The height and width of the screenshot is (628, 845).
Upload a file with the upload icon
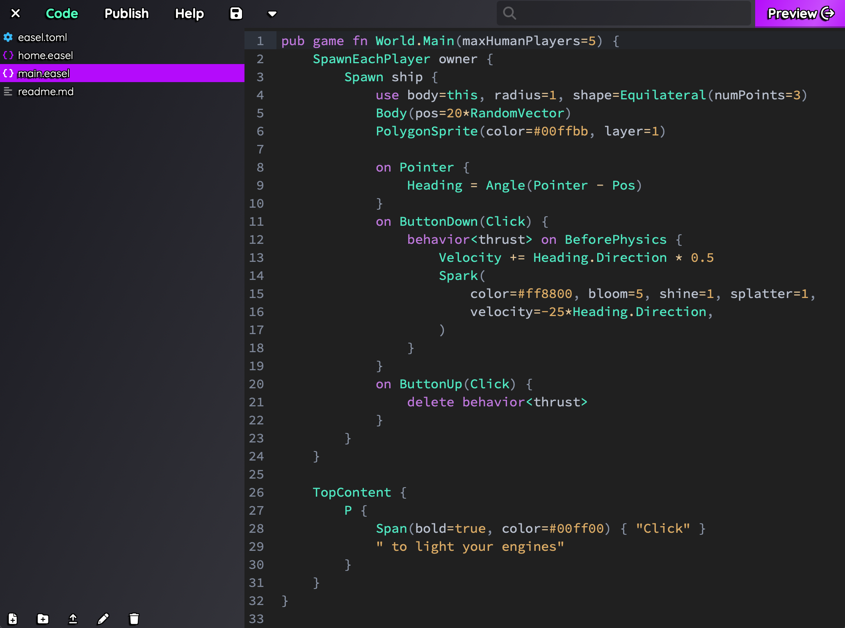pos(73,619)
